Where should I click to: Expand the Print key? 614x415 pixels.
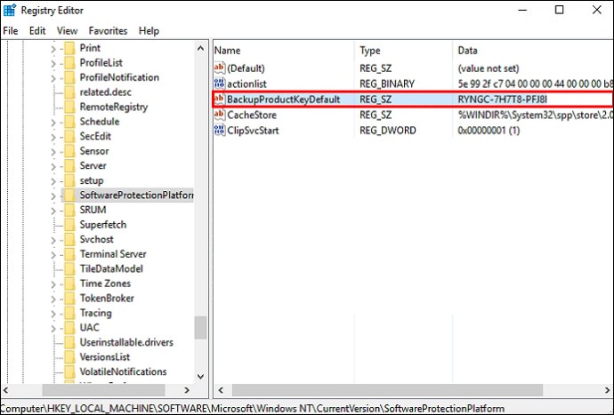[53, 49]
